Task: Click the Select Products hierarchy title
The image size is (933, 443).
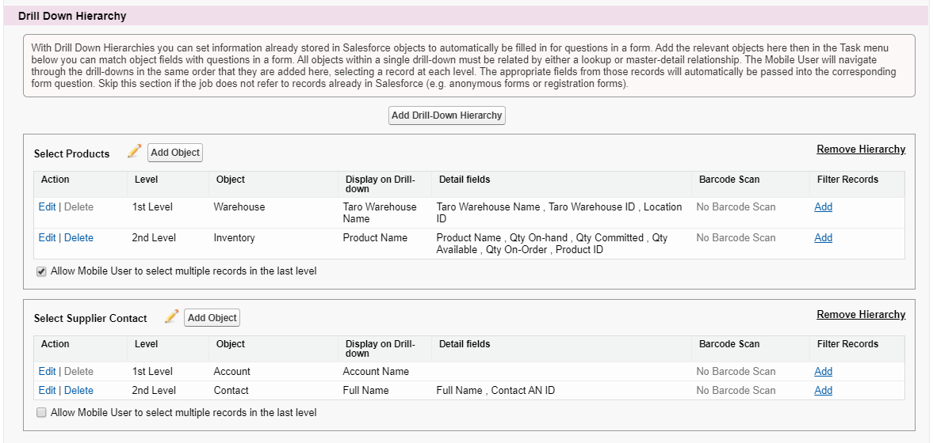Action: 71,153
